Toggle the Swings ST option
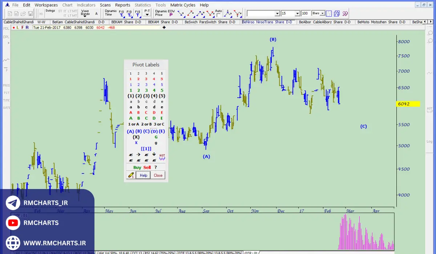This screenshot has width=436, height=254. click(60, 11)
